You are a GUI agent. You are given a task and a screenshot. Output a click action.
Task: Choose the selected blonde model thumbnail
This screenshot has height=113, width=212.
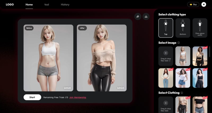[183, 56]
